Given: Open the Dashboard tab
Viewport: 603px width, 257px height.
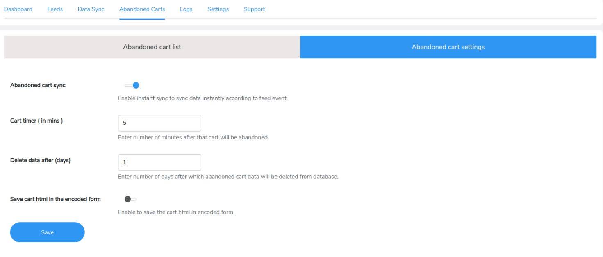Looking at the screenshot, I should tap(18, 9).
